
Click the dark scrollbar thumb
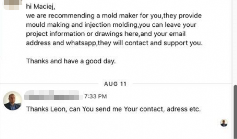pyautogui.click(x=235, y=112)
